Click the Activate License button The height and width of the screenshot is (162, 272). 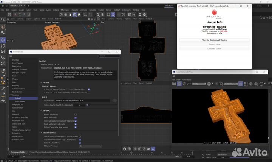(x=214, y=44)
